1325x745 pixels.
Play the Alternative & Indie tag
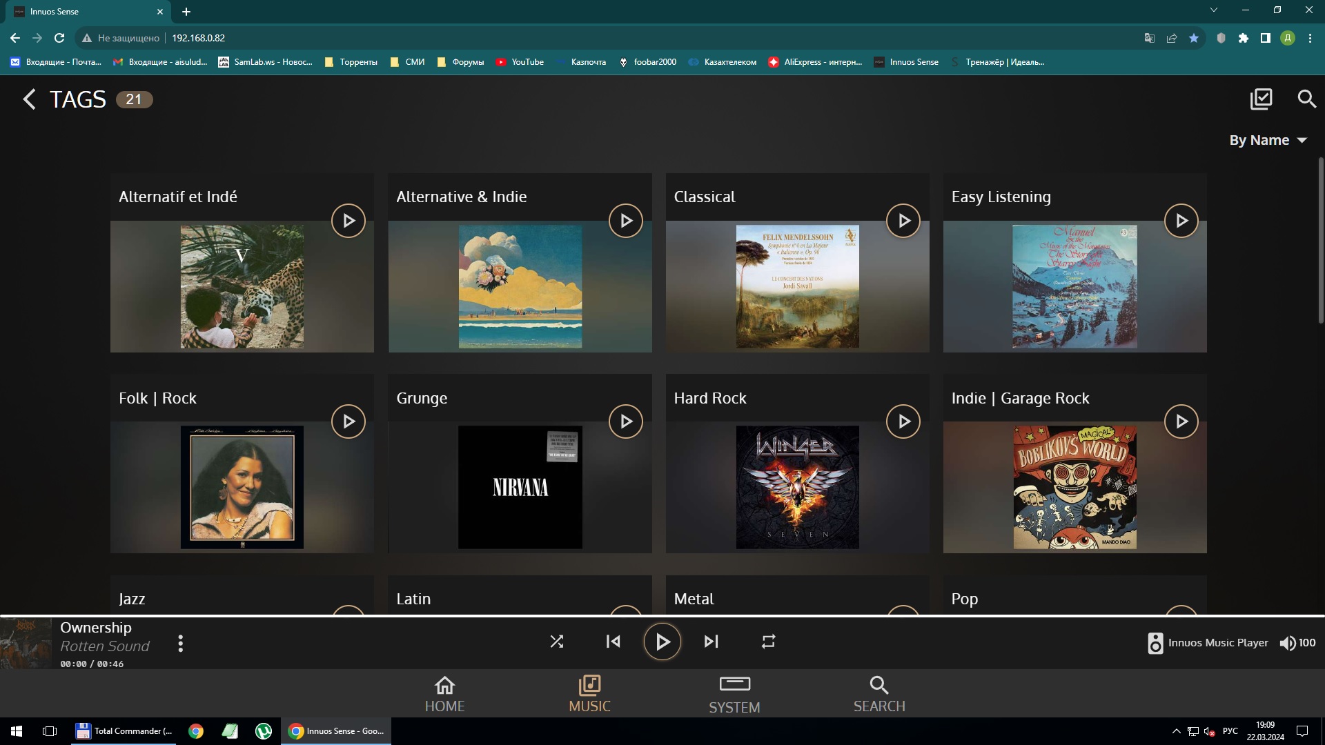pos(626,221)
